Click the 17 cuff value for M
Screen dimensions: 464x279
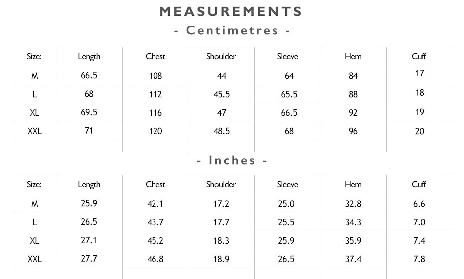pos(420,73)
